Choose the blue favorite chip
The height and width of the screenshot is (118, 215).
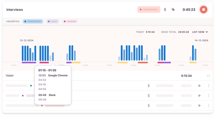(33, 22)
